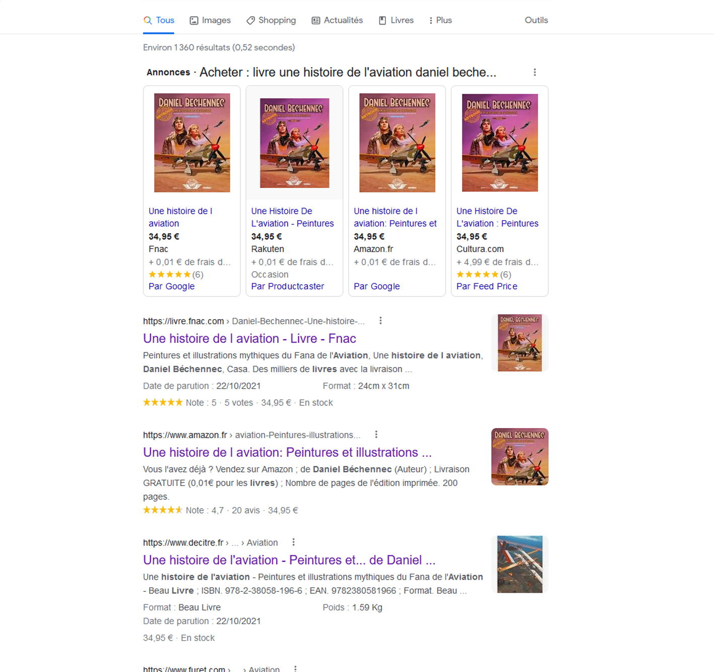Open the Amazon 'Peintures et illustrations' result title
The height and width of the screenshot is (672, 714).
pos(287,452)
